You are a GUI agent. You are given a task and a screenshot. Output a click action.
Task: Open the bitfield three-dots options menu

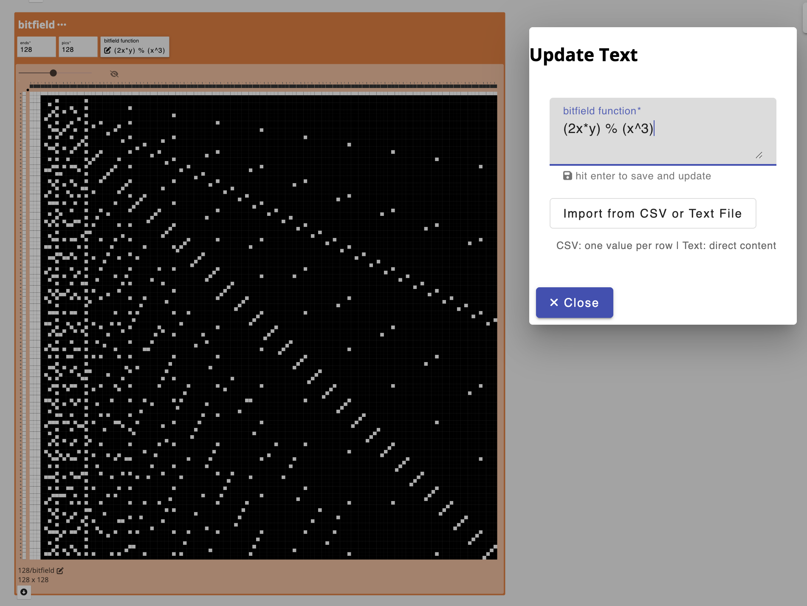(x=62, y=25)
